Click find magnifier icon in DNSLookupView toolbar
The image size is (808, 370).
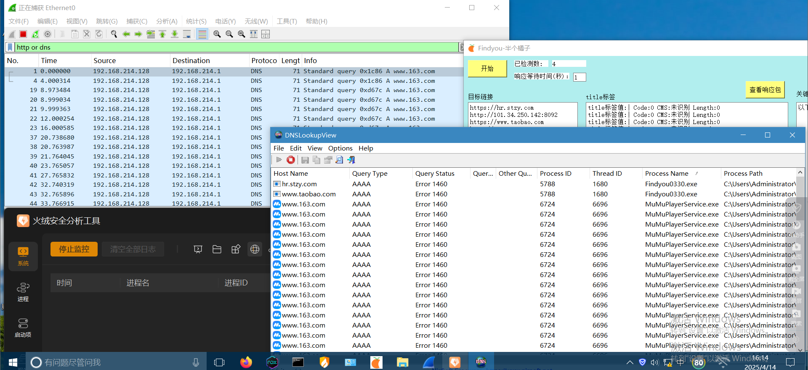click(339, 160)
